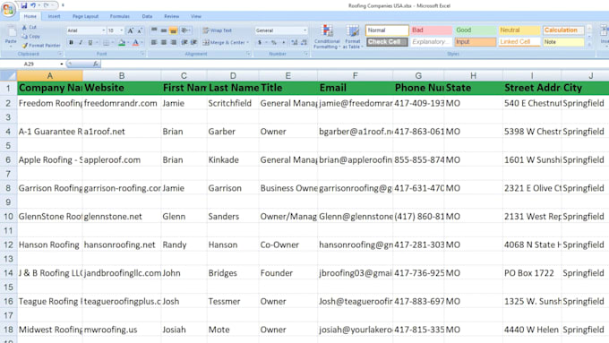Toggle middle vertical alignment

click(164, 30)
